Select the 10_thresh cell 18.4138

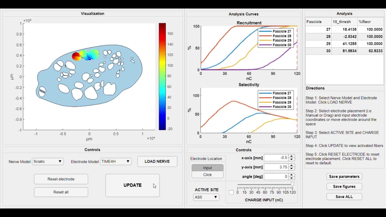tap(344, 29)
